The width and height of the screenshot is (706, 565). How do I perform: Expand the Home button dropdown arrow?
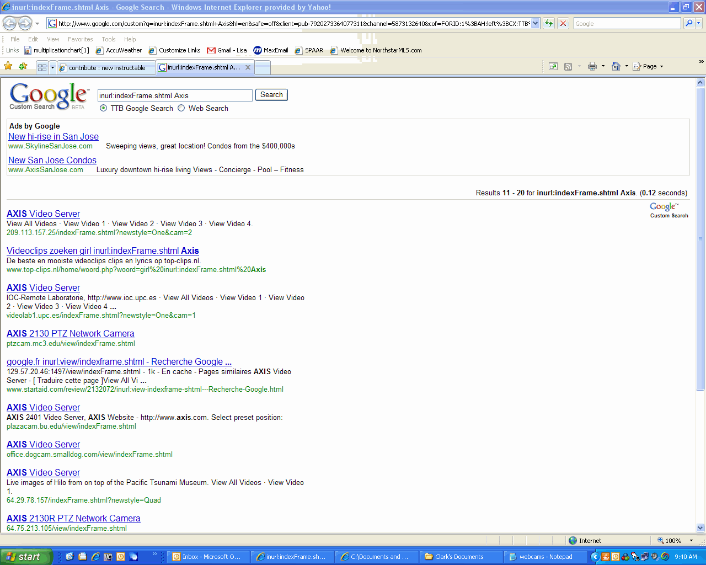tap(627, 66)
